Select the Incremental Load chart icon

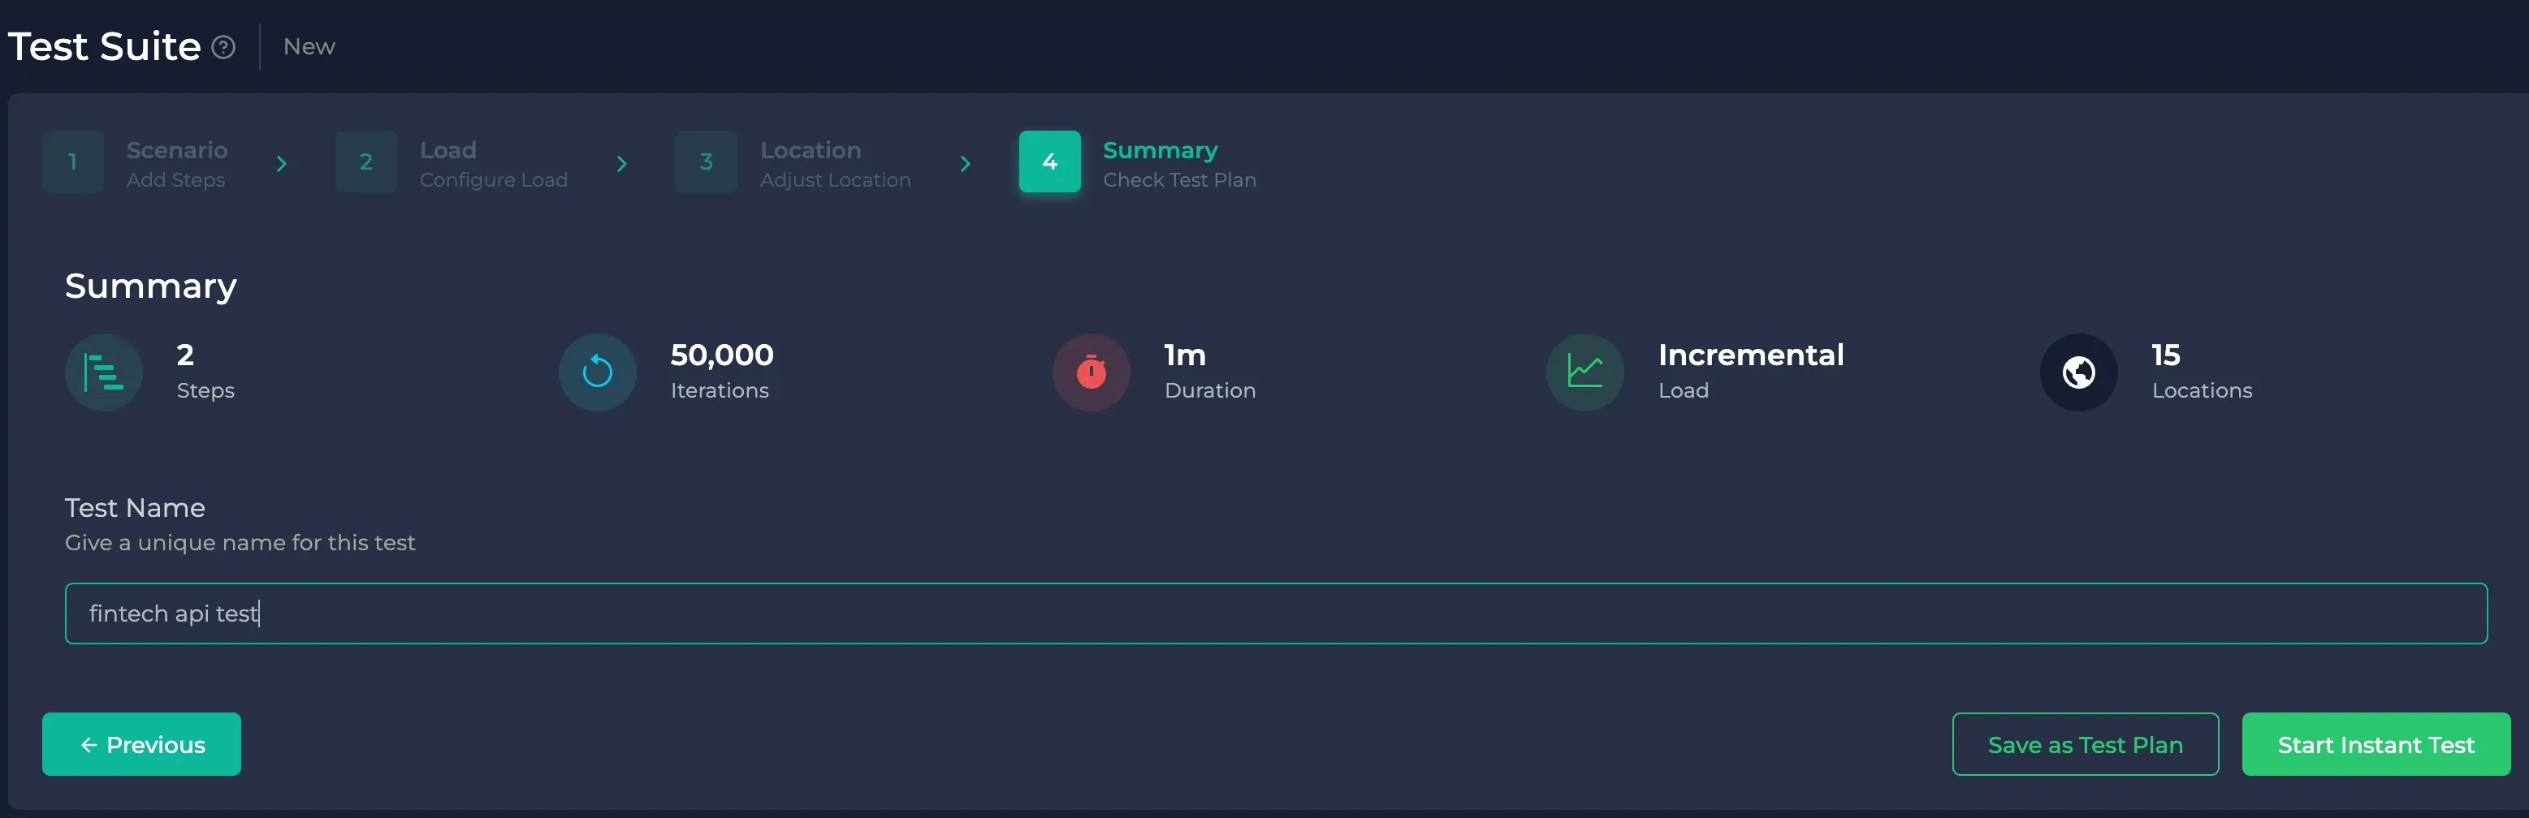(x=1583, y=372)
